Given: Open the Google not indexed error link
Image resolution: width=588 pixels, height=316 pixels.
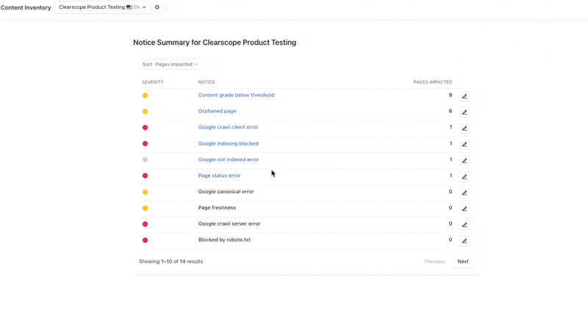Looking at the screenshot, I should [229, 159].
